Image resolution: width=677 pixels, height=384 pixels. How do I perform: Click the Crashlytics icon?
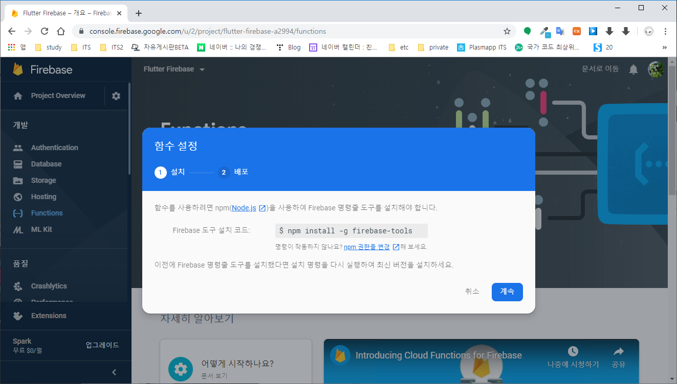(18, 286)
